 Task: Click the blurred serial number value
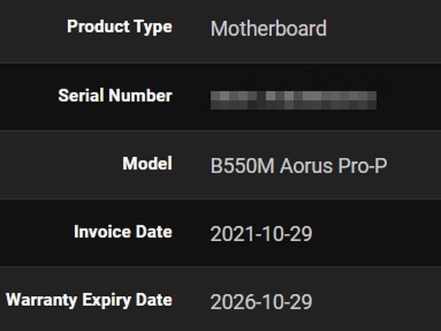point(294,99)
